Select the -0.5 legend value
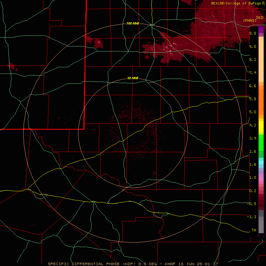The image size is (266, 266). (252, 204)
